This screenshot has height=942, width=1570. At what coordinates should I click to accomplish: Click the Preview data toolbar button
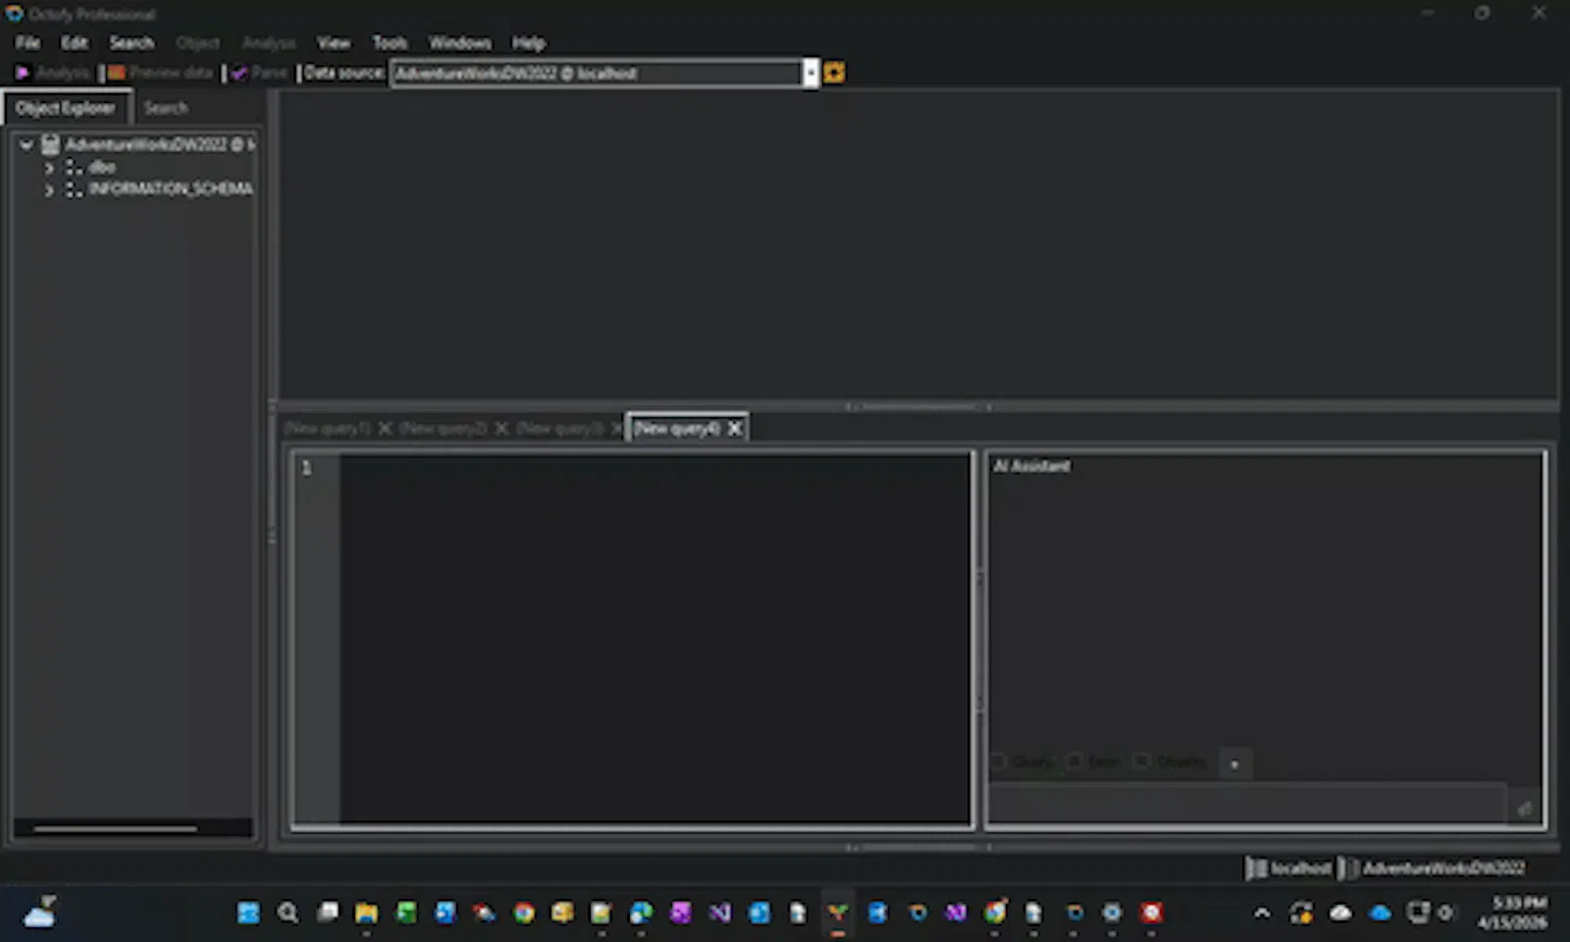pyautogui.click(x=161, y=73)
